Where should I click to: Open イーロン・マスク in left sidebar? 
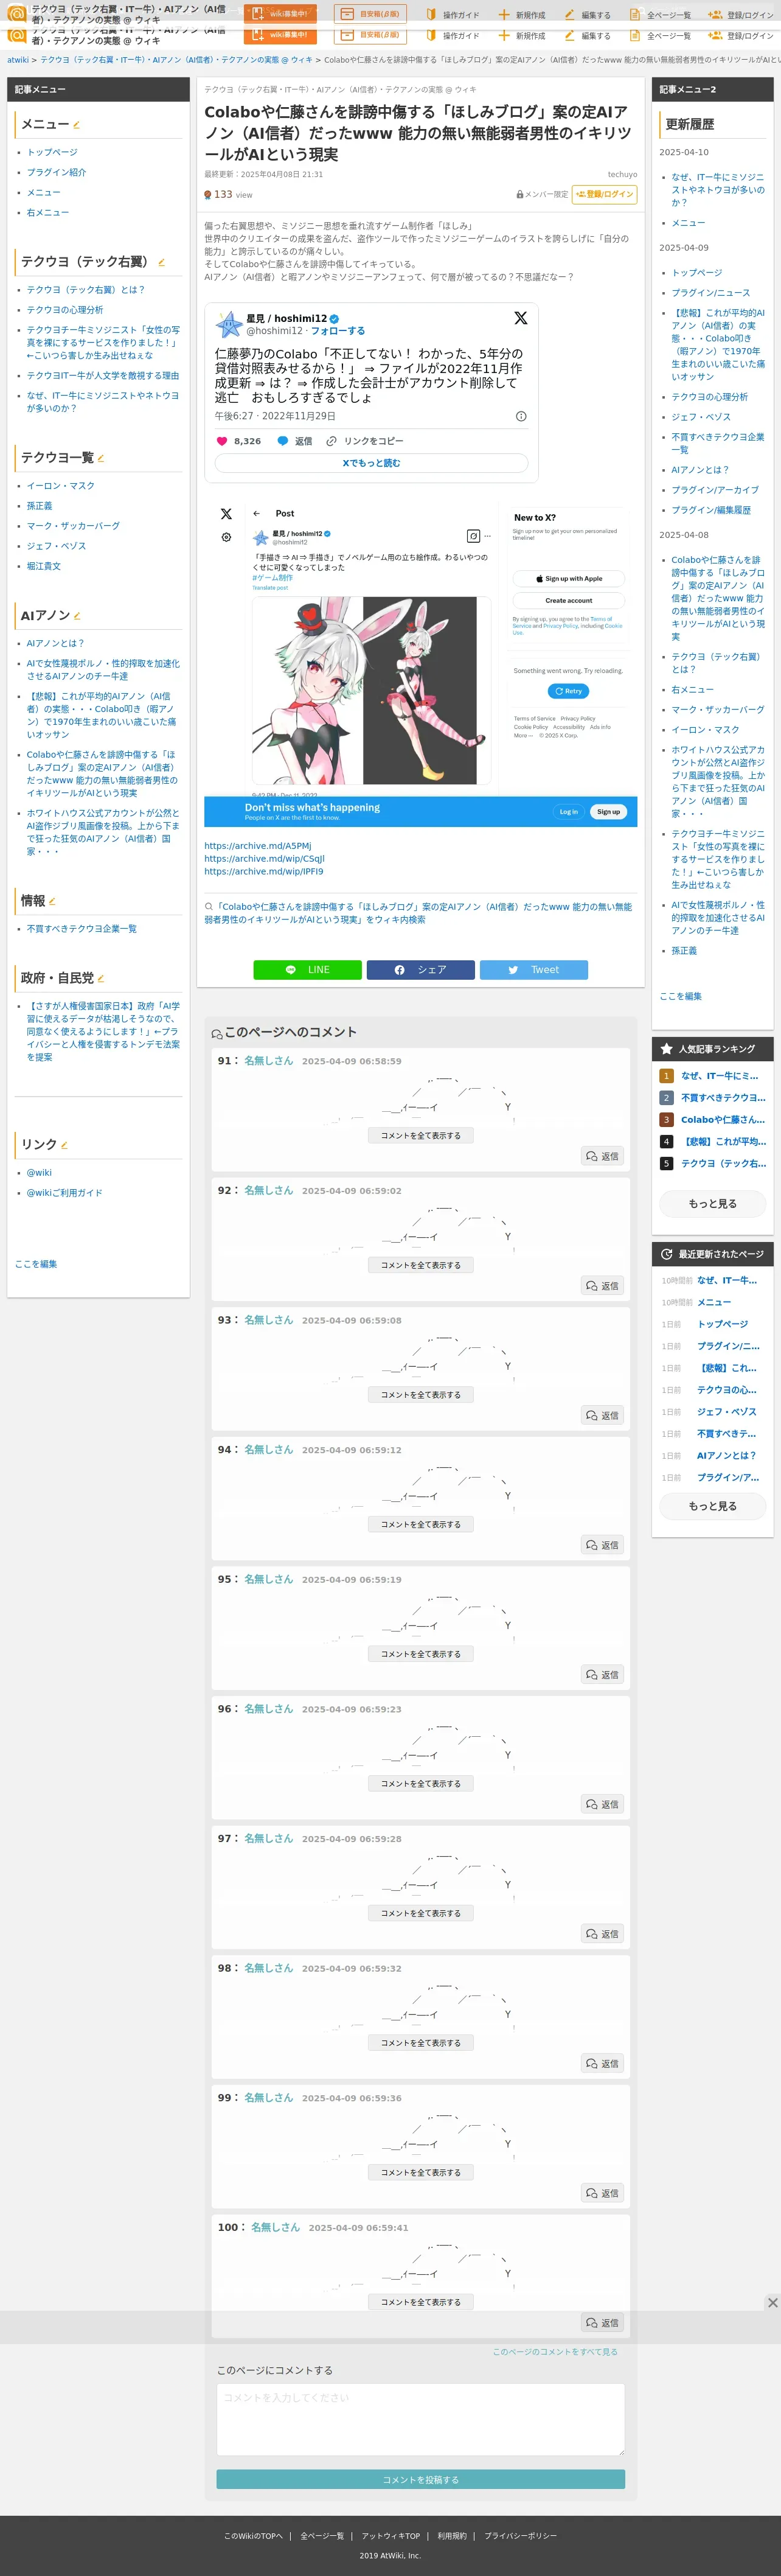(x=61, y=486)
